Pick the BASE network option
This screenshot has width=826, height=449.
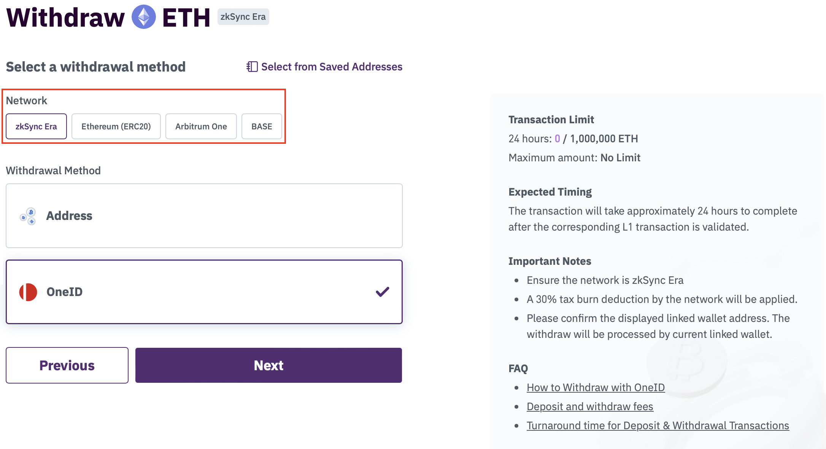262,126
